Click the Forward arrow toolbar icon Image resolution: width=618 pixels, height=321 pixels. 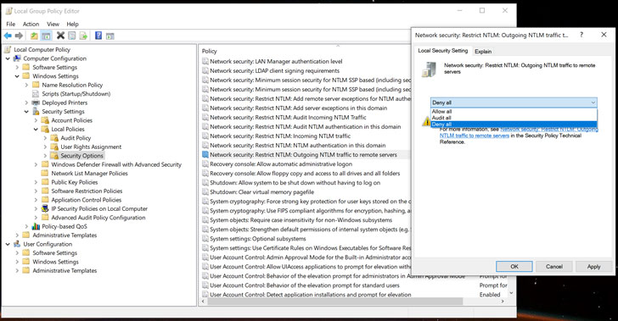coord(19,36)
